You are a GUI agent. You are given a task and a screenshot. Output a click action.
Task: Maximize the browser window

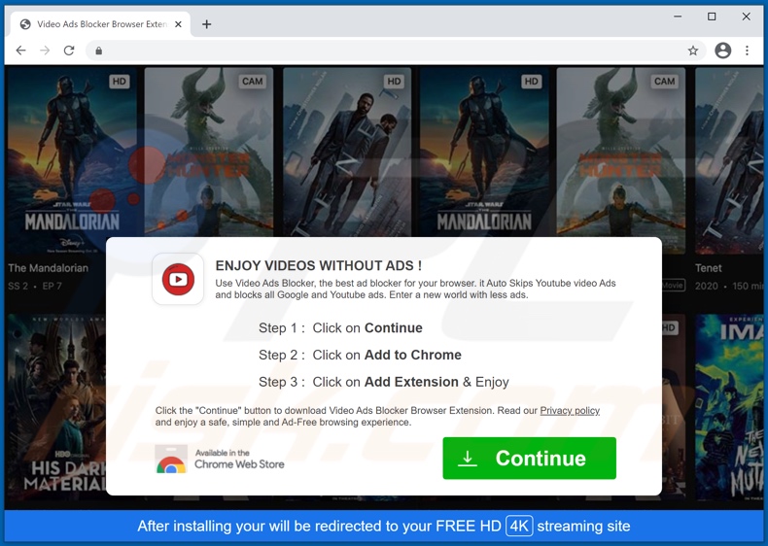(x=712, y=17)
